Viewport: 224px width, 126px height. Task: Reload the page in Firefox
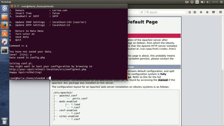coord(141,12)
